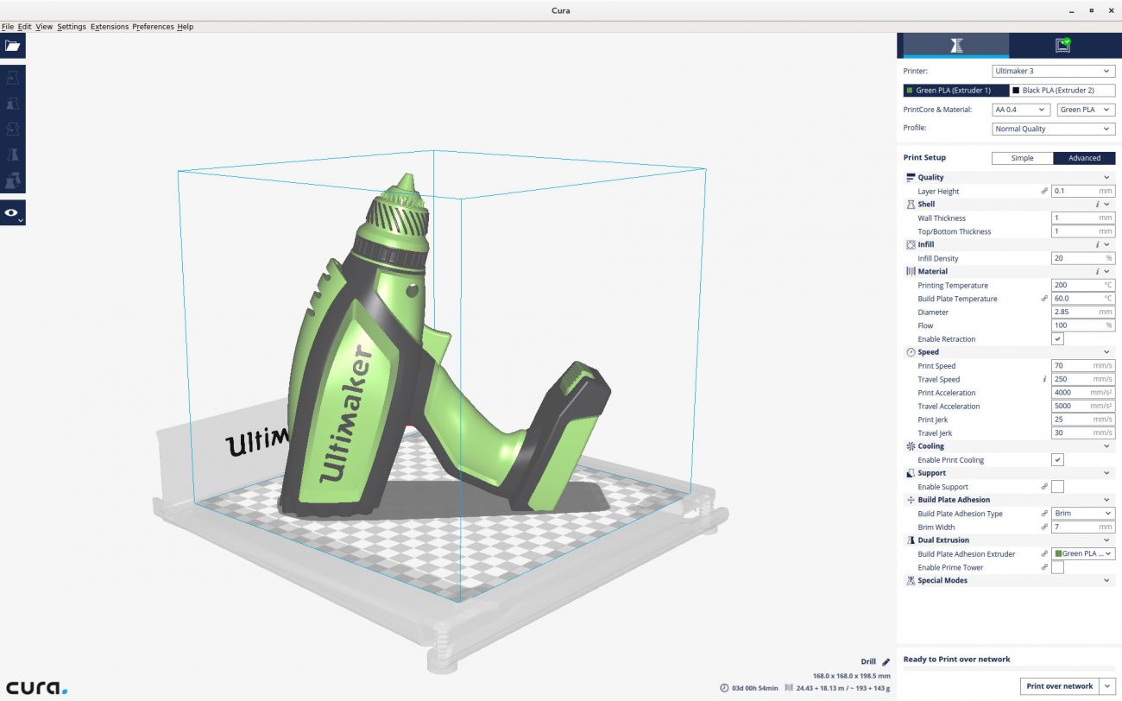Open the Build Plate Adhesion Extruder dropdown
The image size is (1122, 701).
click(1083, 554)
